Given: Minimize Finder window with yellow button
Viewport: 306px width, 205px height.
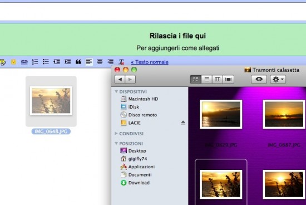Looking at the screenshot, I should (126, 70).
